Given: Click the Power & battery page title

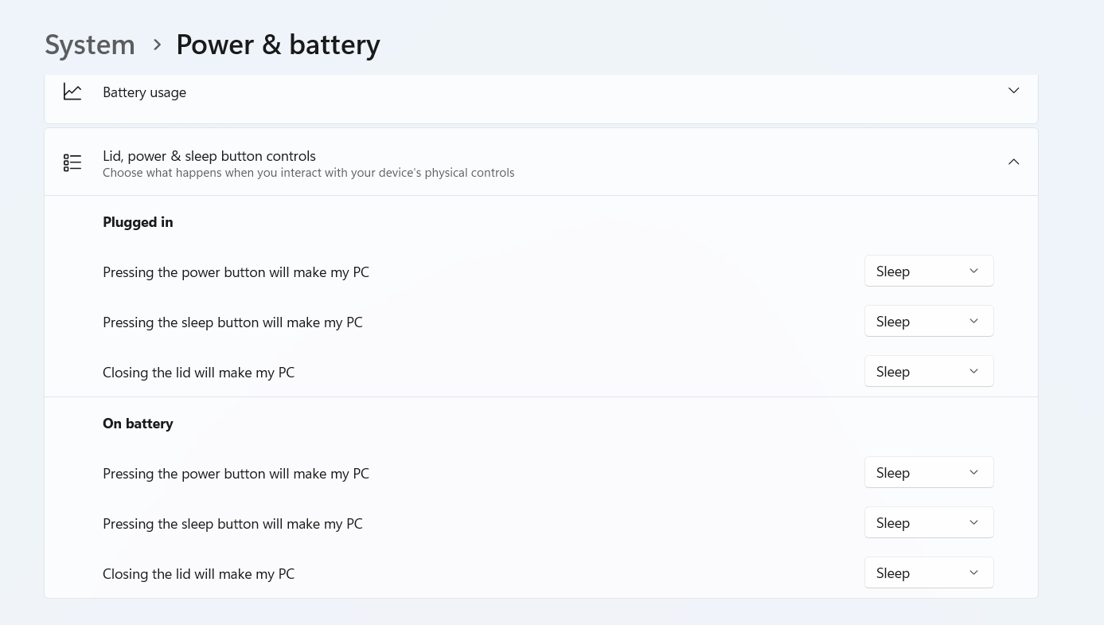Looking at the screenshot, I should 278,45.
